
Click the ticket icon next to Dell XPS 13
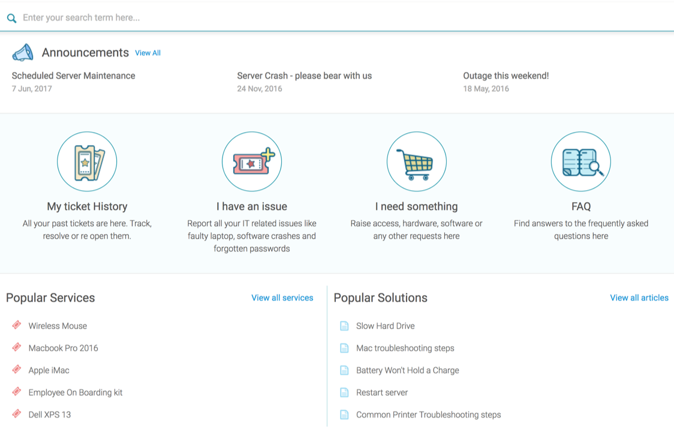coord(17,413)
